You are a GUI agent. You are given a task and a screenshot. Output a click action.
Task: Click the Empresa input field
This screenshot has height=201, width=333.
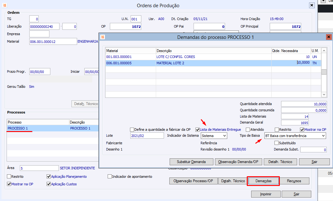[x=39, y=34]
